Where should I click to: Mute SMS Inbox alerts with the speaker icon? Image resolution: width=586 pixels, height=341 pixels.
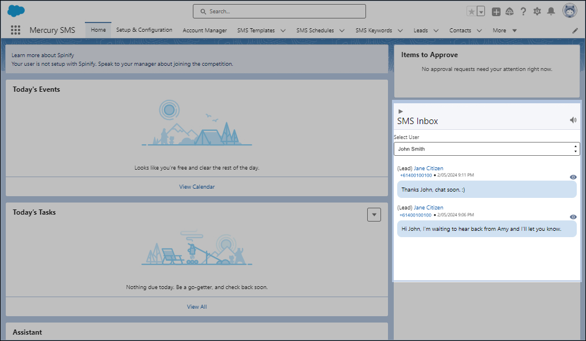[x=573, y=120]
